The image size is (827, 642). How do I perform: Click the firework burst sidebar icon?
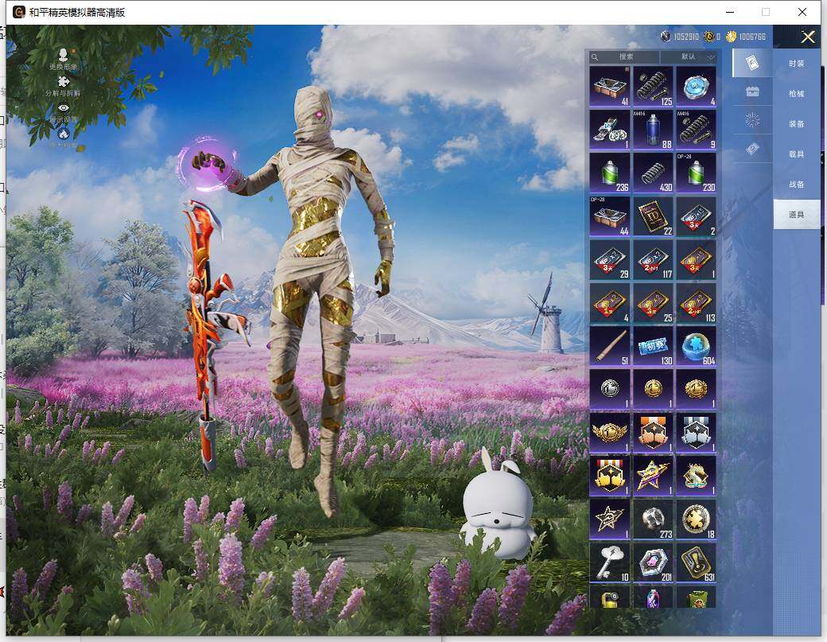751,120
